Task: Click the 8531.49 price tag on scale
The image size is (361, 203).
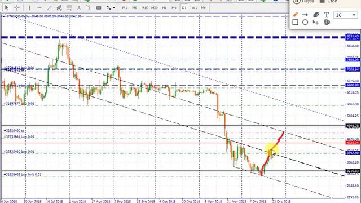Action: click(352, 36)
